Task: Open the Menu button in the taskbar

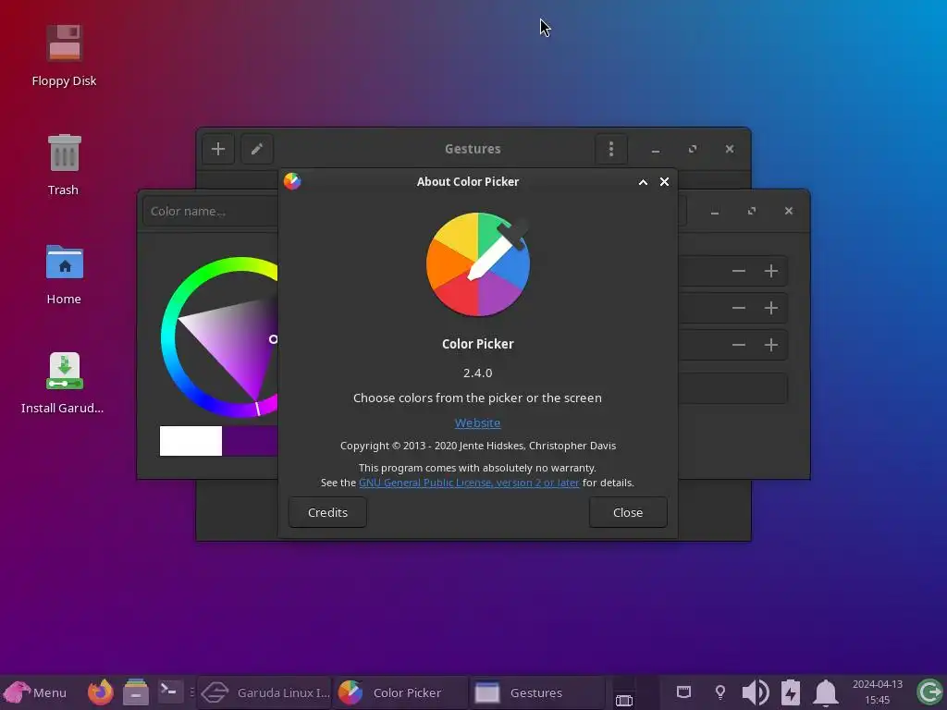Action: point(35,692)
